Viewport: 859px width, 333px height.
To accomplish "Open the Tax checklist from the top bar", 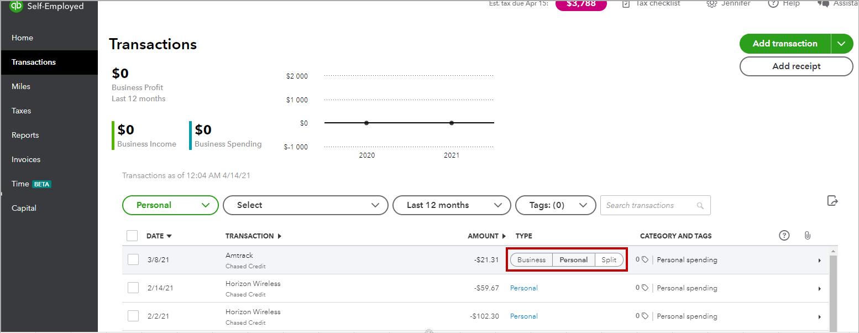I will [x=657, y=4].
